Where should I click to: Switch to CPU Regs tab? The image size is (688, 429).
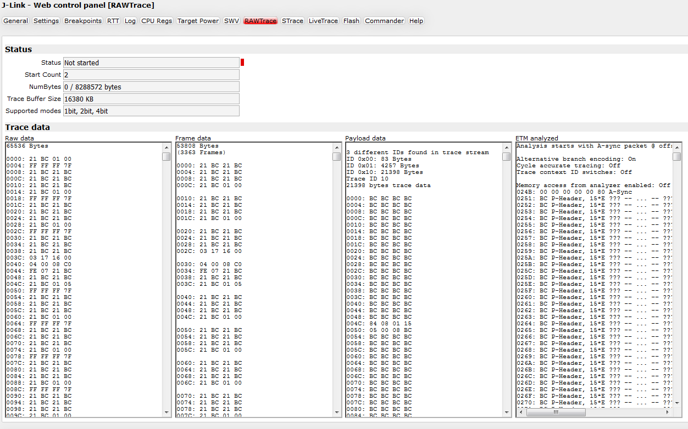click(x=157, y=21)
